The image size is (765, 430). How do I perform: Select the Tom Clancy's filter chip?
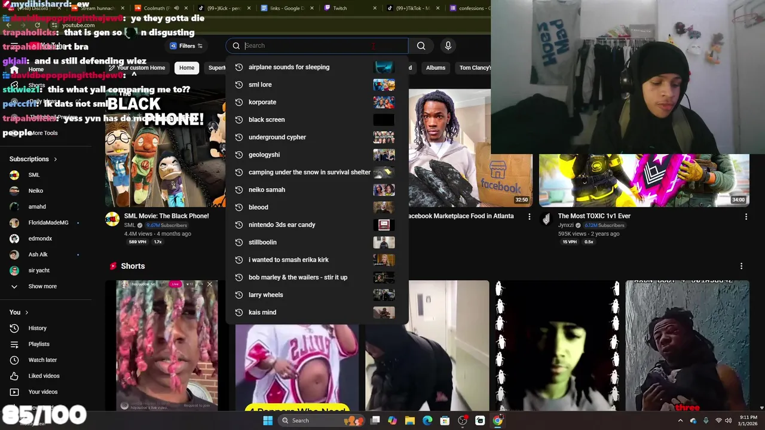(475, 67)
